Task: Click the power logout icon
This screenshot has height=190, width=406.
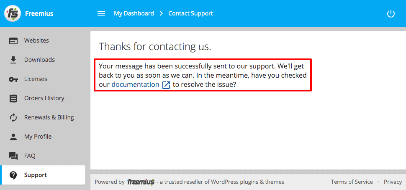Action: tap(391, 14)
